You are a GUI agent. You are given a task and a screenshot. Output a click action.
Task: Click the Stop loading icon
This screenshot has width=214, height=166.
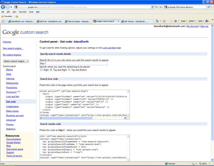[161, 7]
